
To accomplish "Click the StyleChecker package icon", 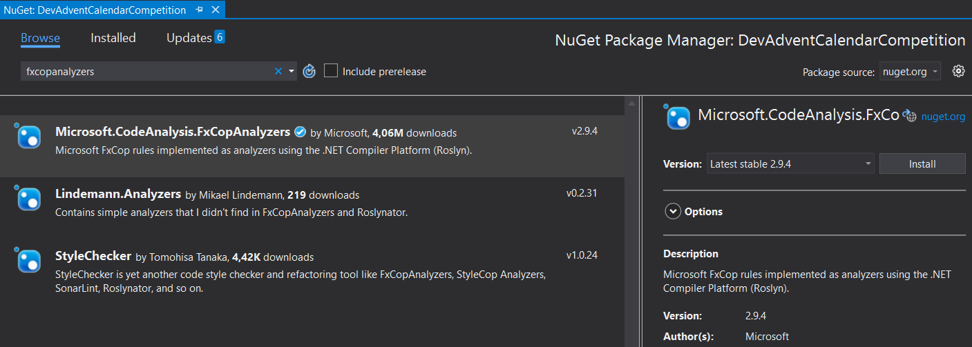I will click(29, 261).
